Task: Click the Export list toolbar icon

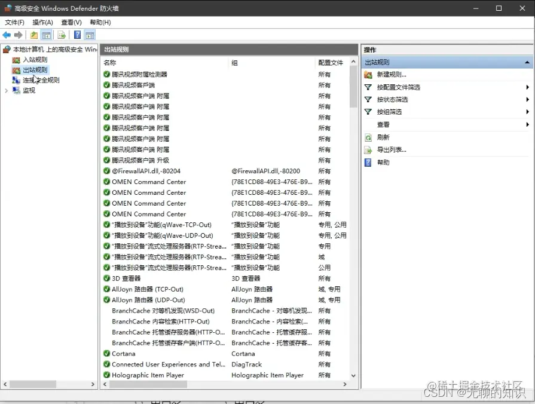Action: 62,35
